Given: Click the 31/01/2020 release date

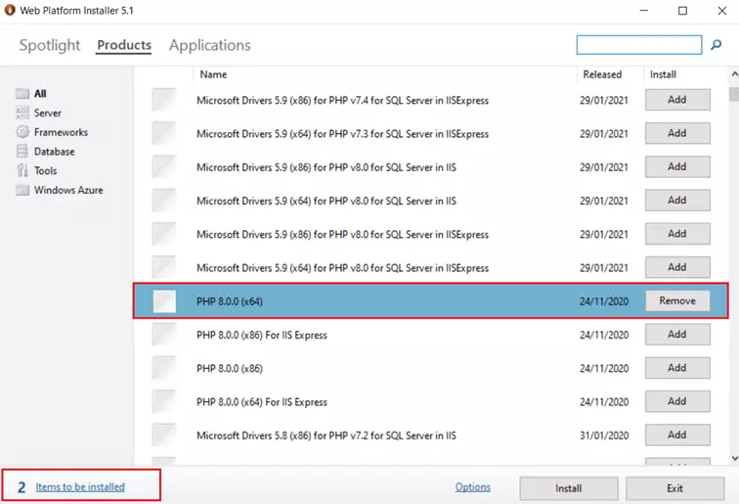Looking at the screenshot, I should pyautogui.click(x=604, y=435).
